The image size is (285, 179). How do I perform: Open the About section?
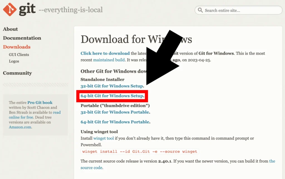click(10, 29)
